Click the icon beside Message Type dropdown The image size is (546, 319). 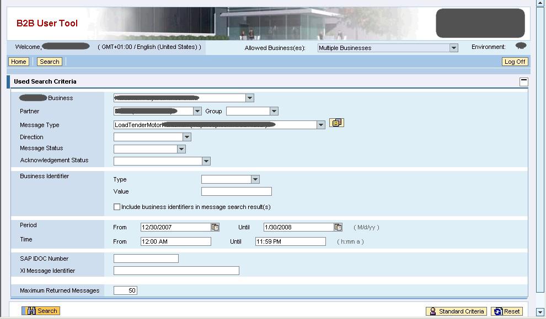pyautogui.click(x=336, y=123)
